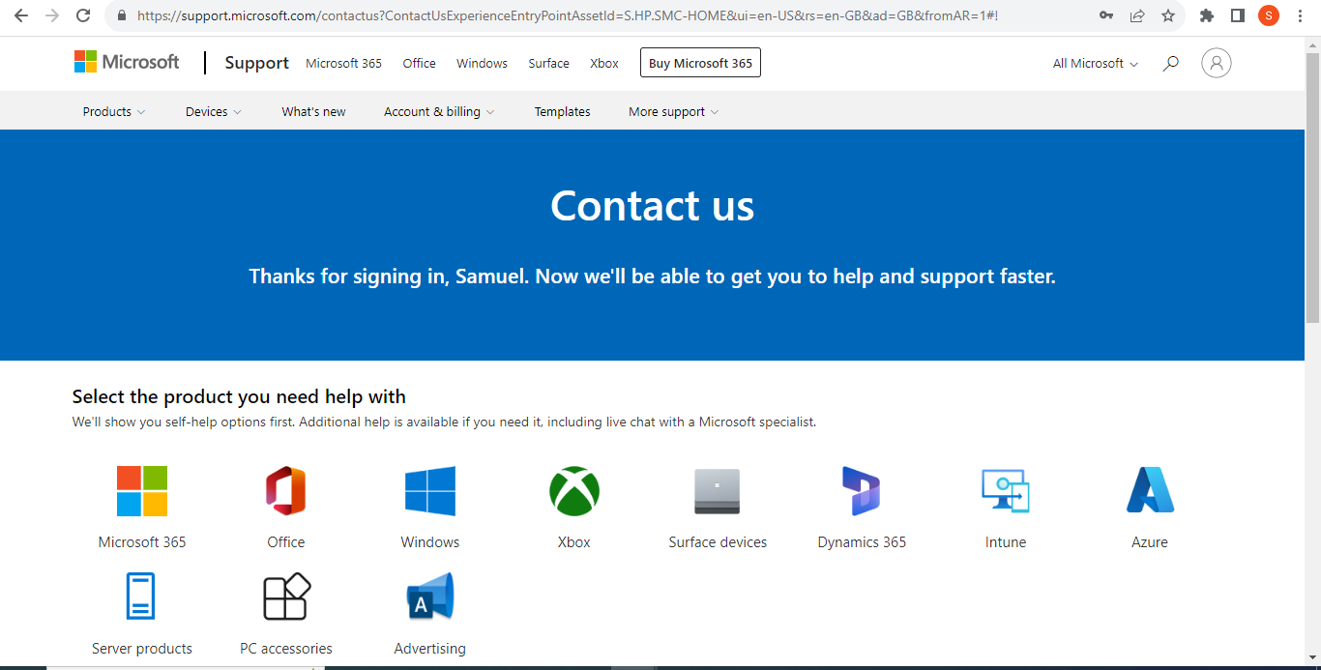Click the browser address bar URL

567,15
